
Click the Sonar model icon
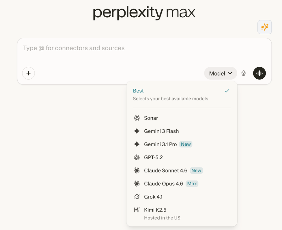tap(137, 118)
